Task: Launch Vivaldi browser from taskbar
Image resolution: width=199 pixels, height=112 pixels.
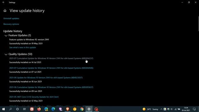Action: [32, 109]
